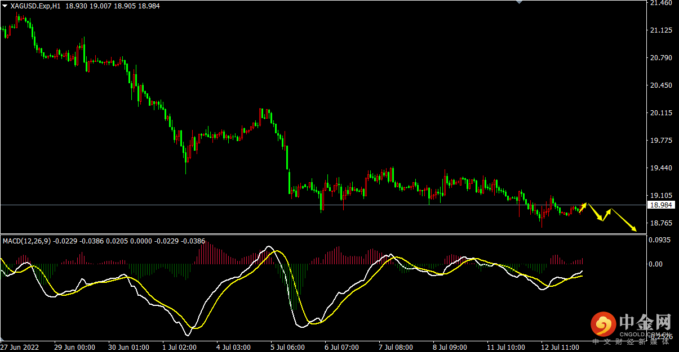This screenshot has width=679, height=352.
Task: Click the 18.984 current price tag
Action: pyautogui.click(x=660, y=205)
